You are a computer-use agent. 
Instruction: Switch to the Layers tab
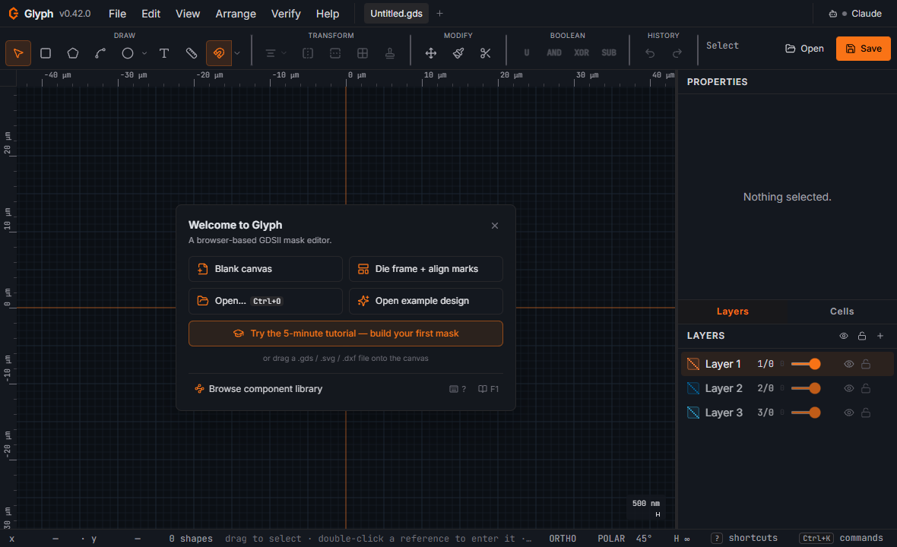coord(733,311)
